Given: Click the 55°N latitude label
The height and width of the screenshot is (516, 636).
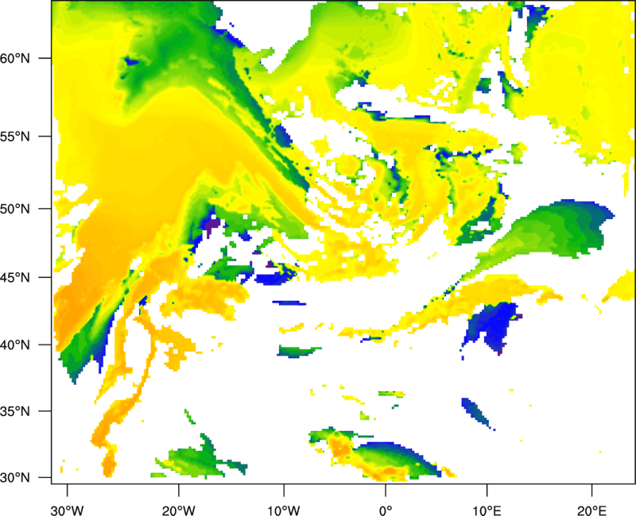Looking at the screenshot, I should click(x=15, y=137).
